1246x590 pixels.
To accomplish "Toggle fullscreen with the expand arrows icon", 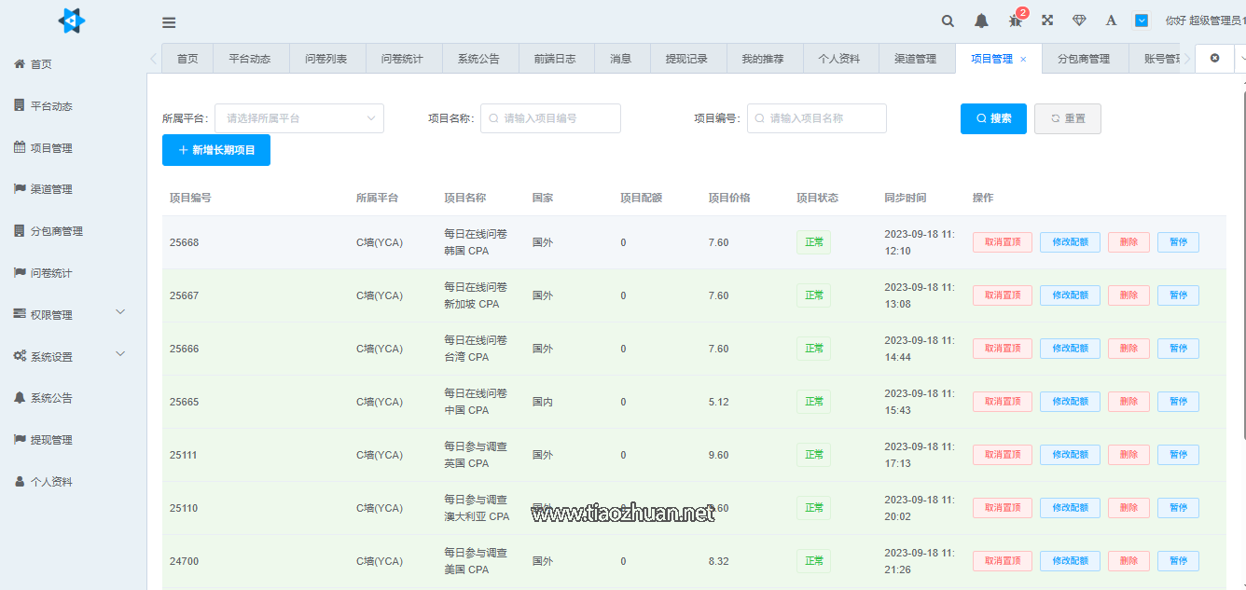I will coord(1047,21).
